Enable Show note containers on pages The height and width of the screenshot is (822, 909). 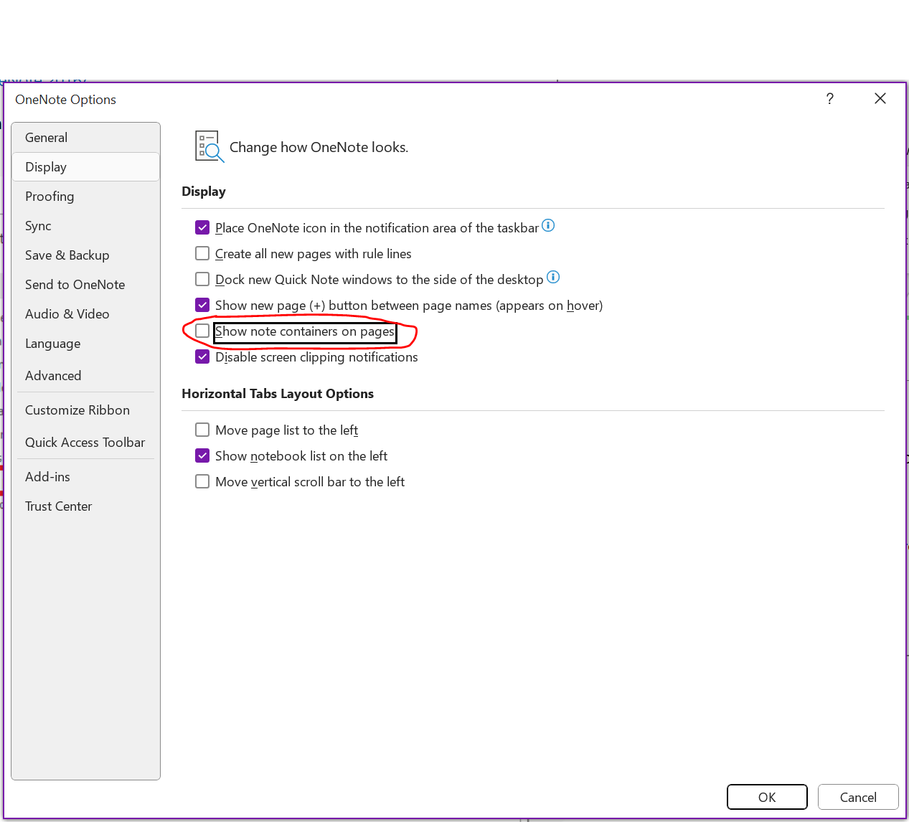(x=202, y=331)
